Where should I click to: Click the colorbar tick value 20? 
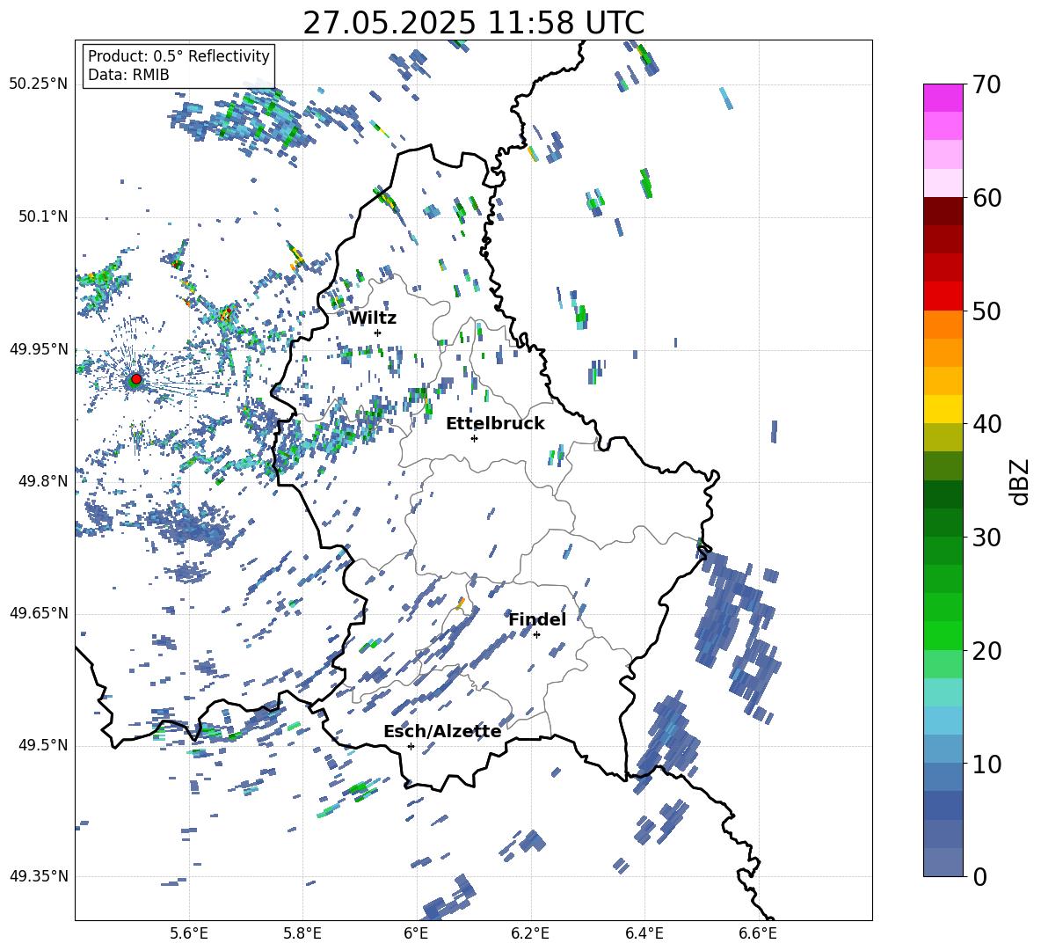click(987, 651)
